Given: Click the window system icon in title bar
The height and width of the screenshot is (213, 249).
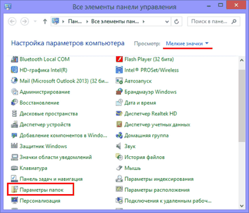Looking at the screenshot, I should [8, 7].
